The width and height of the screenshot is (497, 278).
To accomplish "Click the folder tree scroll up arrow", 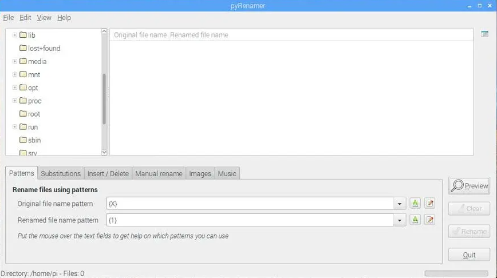I will click(104, 31).
